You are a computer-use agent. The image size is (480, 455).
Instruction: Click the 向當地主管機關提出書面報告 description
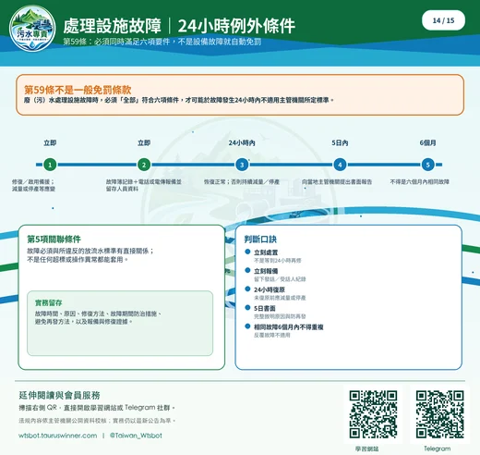(x=337, y=182)
